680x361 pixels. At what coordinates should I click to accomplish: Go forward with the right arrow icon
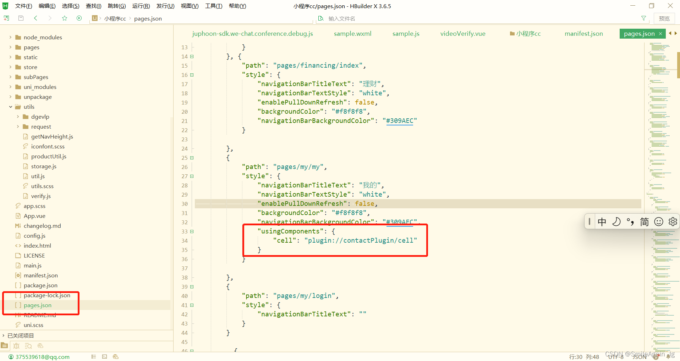coord(50,18)
